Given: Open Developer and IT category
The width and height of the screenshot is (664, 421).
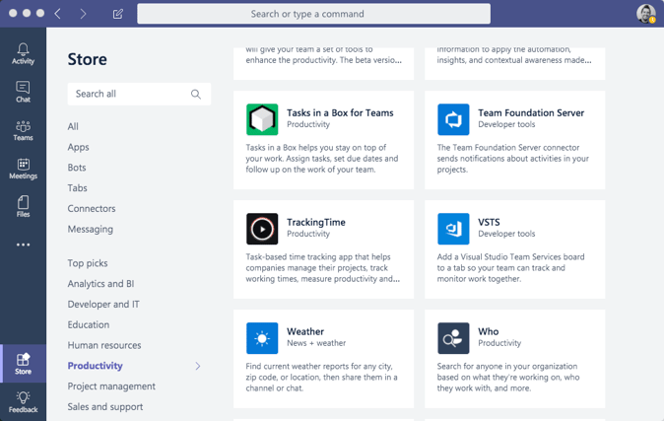Looking at the screenshot, I should pos(103,305).
